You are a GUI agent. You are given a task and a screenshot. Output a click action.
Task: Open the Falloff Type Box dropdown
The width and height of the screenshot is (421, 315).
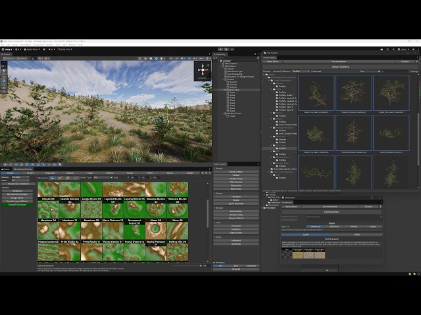click(x=103, y=178)
